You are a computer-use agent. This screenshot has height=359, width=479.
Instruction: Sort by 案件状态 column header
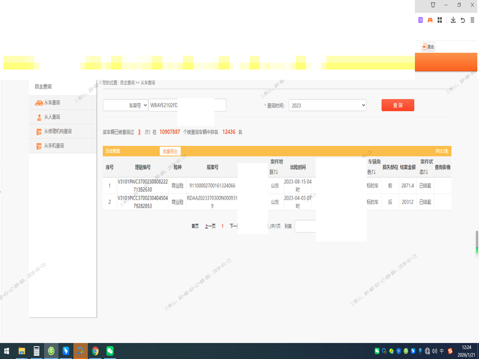point(426,168)
